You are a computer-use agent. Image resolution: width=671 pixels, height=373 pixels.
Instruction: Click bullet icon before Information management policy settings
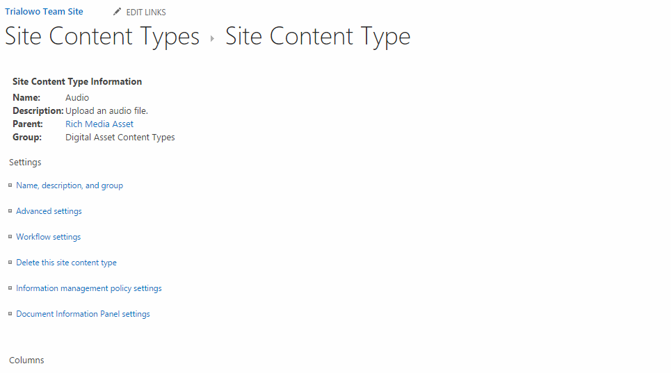click(x=10, y=288)
